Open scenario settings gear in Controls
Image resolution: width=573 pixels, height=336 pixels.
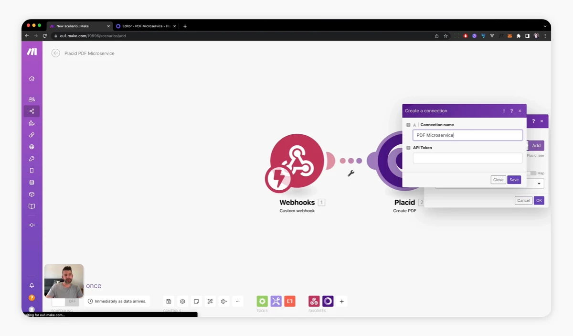pyautogui.click(x=182, y=302)
